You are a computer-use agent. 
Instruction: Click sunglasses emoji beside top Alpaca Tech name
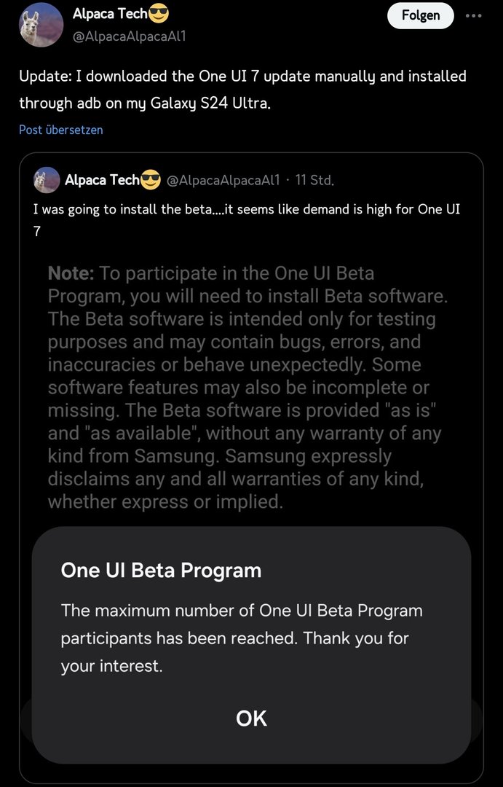click(x=159, y=14)
